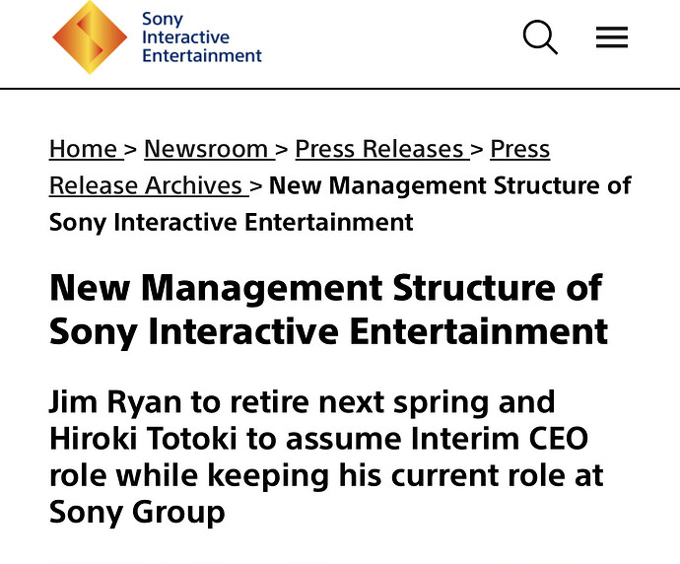The width and height of the screenshot is (680, 564).
Task: Click the name Jim Ryan in subheading
Action: point(115,402)
